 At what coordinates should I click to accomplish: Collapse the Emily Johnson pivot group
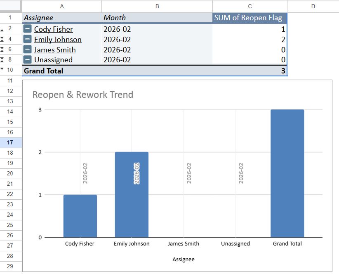[28, 39]
